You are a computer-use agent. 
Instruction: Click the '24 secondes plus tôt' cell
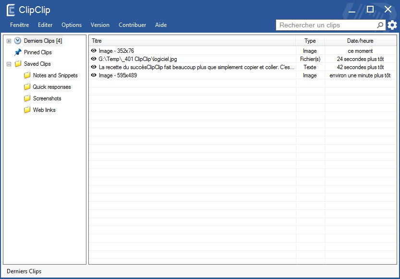pos(360,59)
